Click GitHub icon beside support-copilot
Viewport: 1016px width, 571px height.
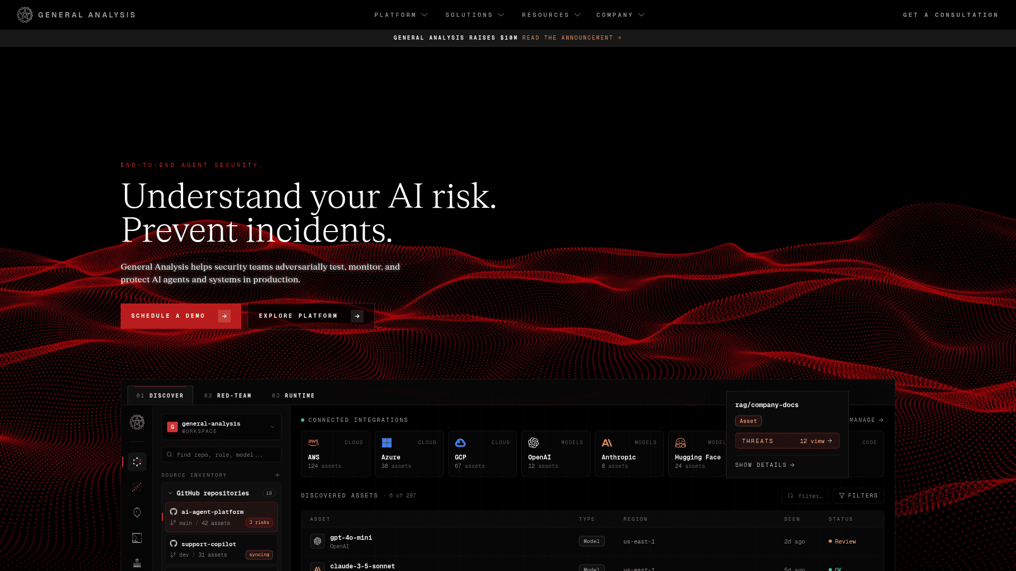click(x=174, y=544)
